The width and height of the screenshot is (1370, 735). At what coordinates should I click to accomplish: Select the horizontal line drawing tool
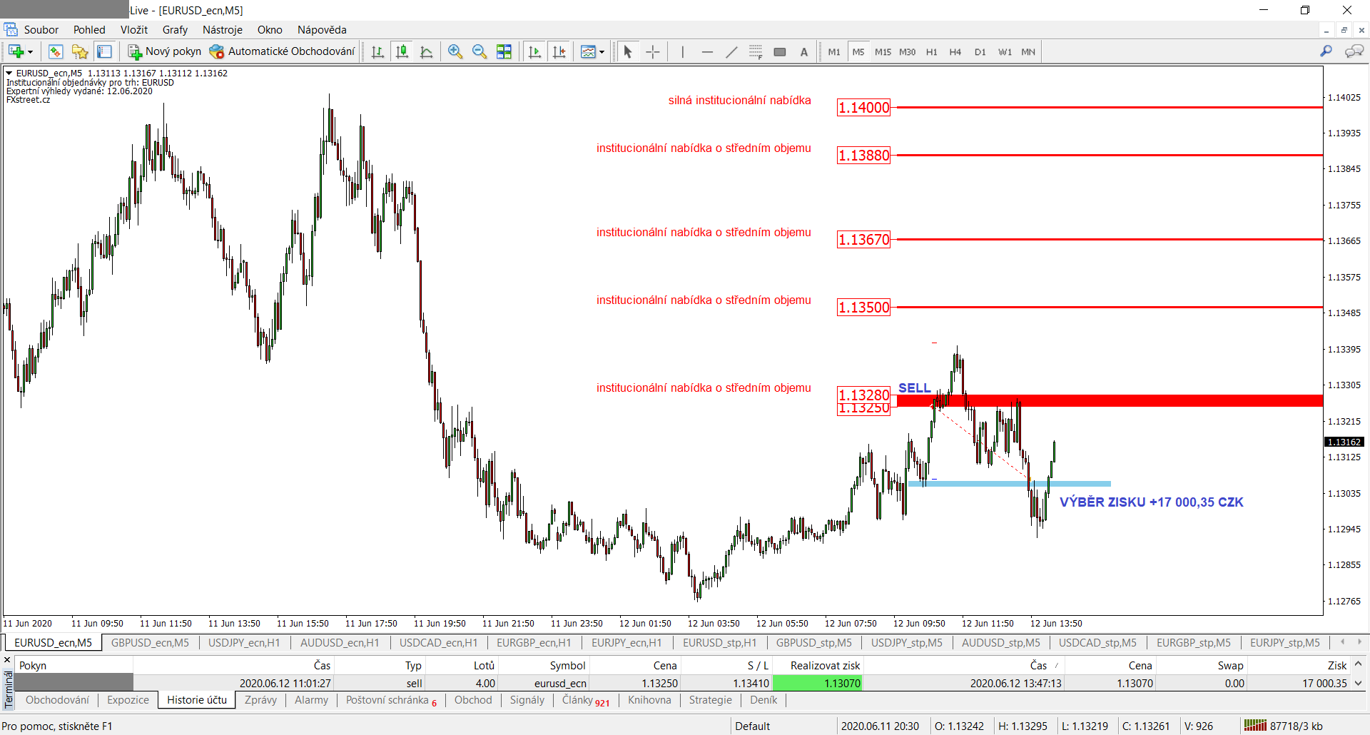tap(707, 51)
